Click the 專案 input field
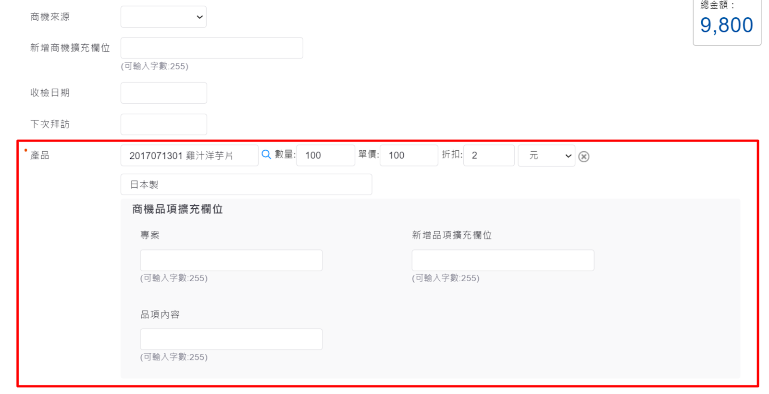Viewport: 769px width, 394px height. 231,260
